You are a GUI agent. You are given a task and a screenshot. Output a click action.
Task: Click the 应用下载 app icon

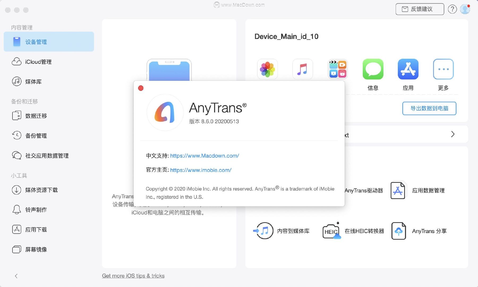coord(16,229)
